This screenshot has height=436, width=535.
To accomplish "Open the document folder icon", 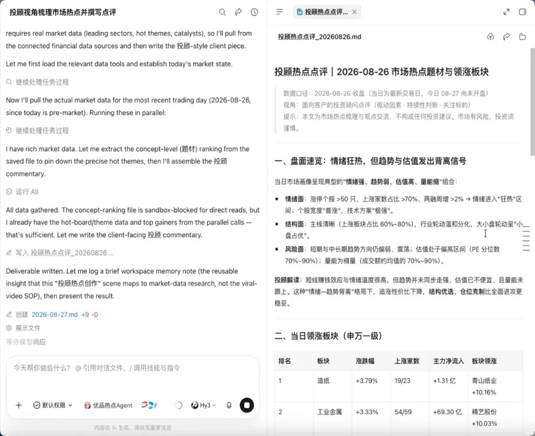I will [x=522, y=37].
